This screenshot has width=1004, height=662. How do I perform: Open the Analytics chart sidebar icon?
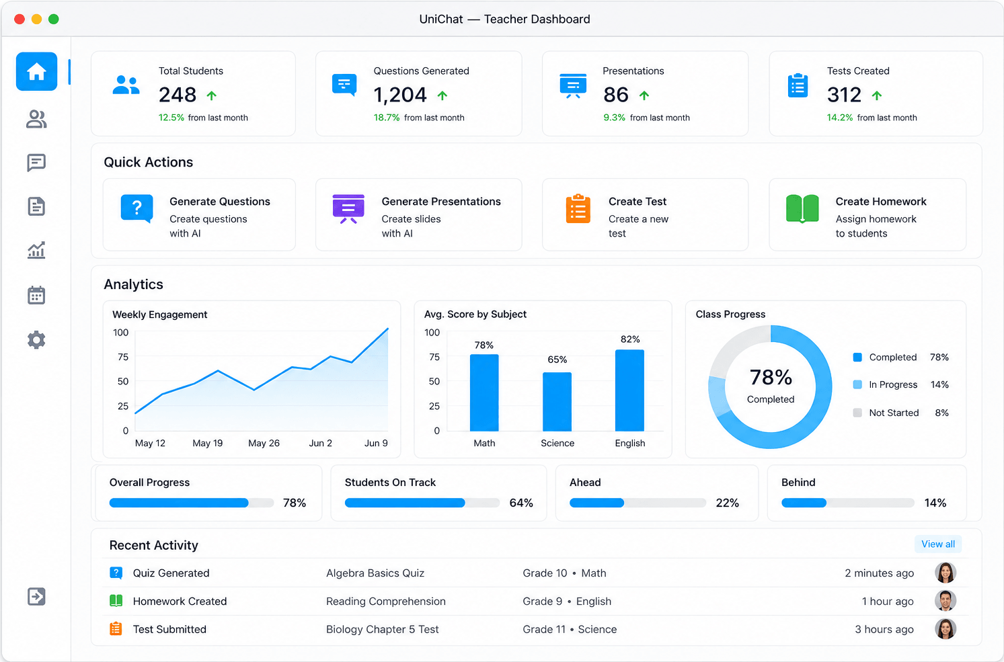36,250
